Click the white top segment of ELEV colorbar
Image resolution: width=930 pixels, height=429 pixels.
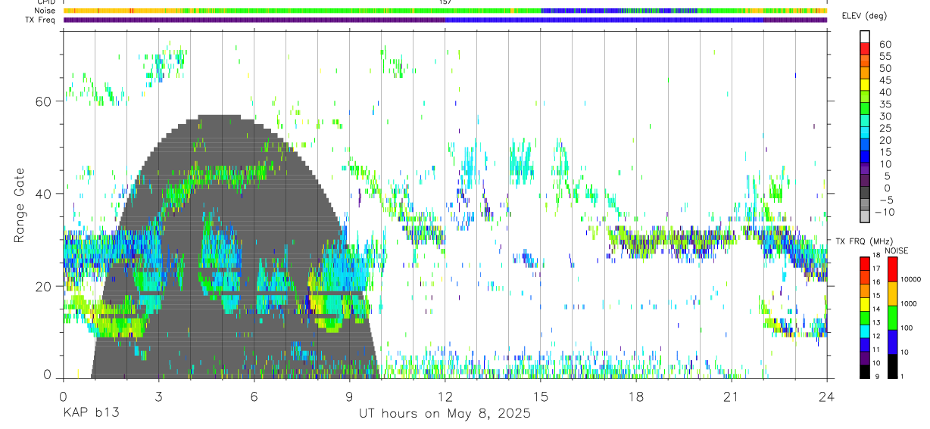point(865,37)
